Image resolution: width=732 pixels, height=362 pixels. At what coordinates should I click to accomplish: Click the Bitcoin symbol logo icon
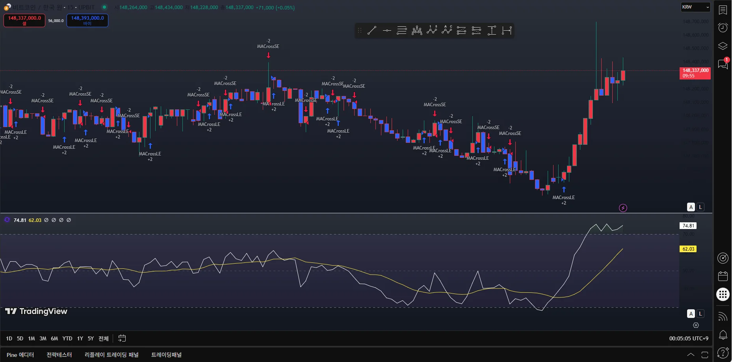point(7,7)
